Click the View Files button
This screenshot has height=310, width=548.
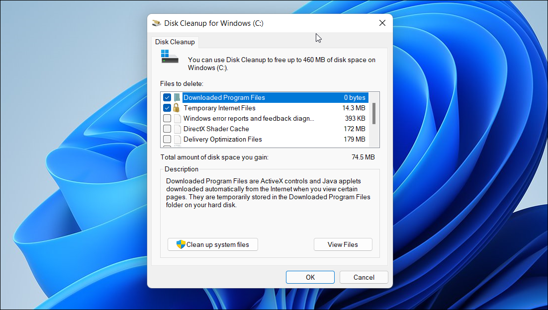pyautogui.click(x=343, y=244)
